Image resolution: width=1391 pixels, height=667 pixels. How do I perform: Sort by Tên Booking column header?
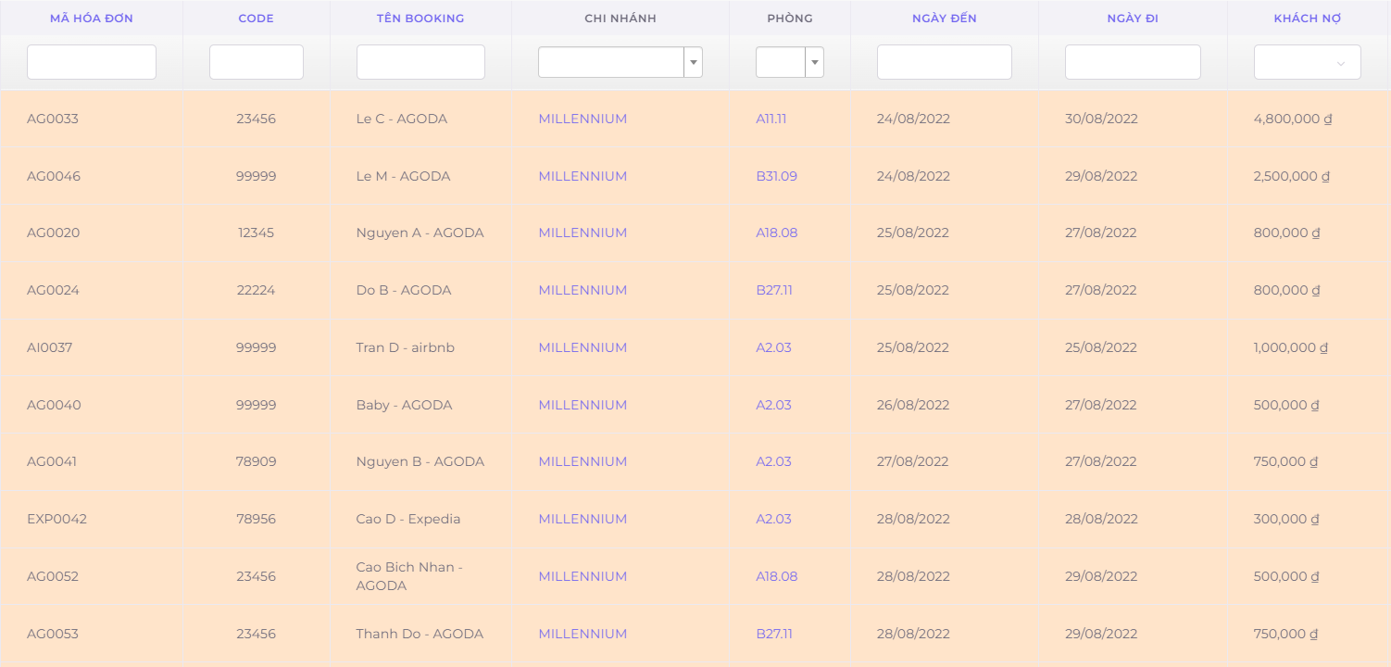pyautogui.click(x=420, y=19)
